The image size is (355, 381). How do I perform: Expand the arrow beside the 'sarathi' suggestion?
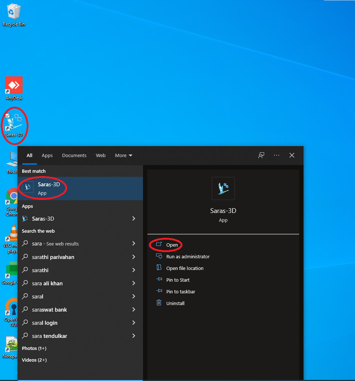tap(134, 270)
